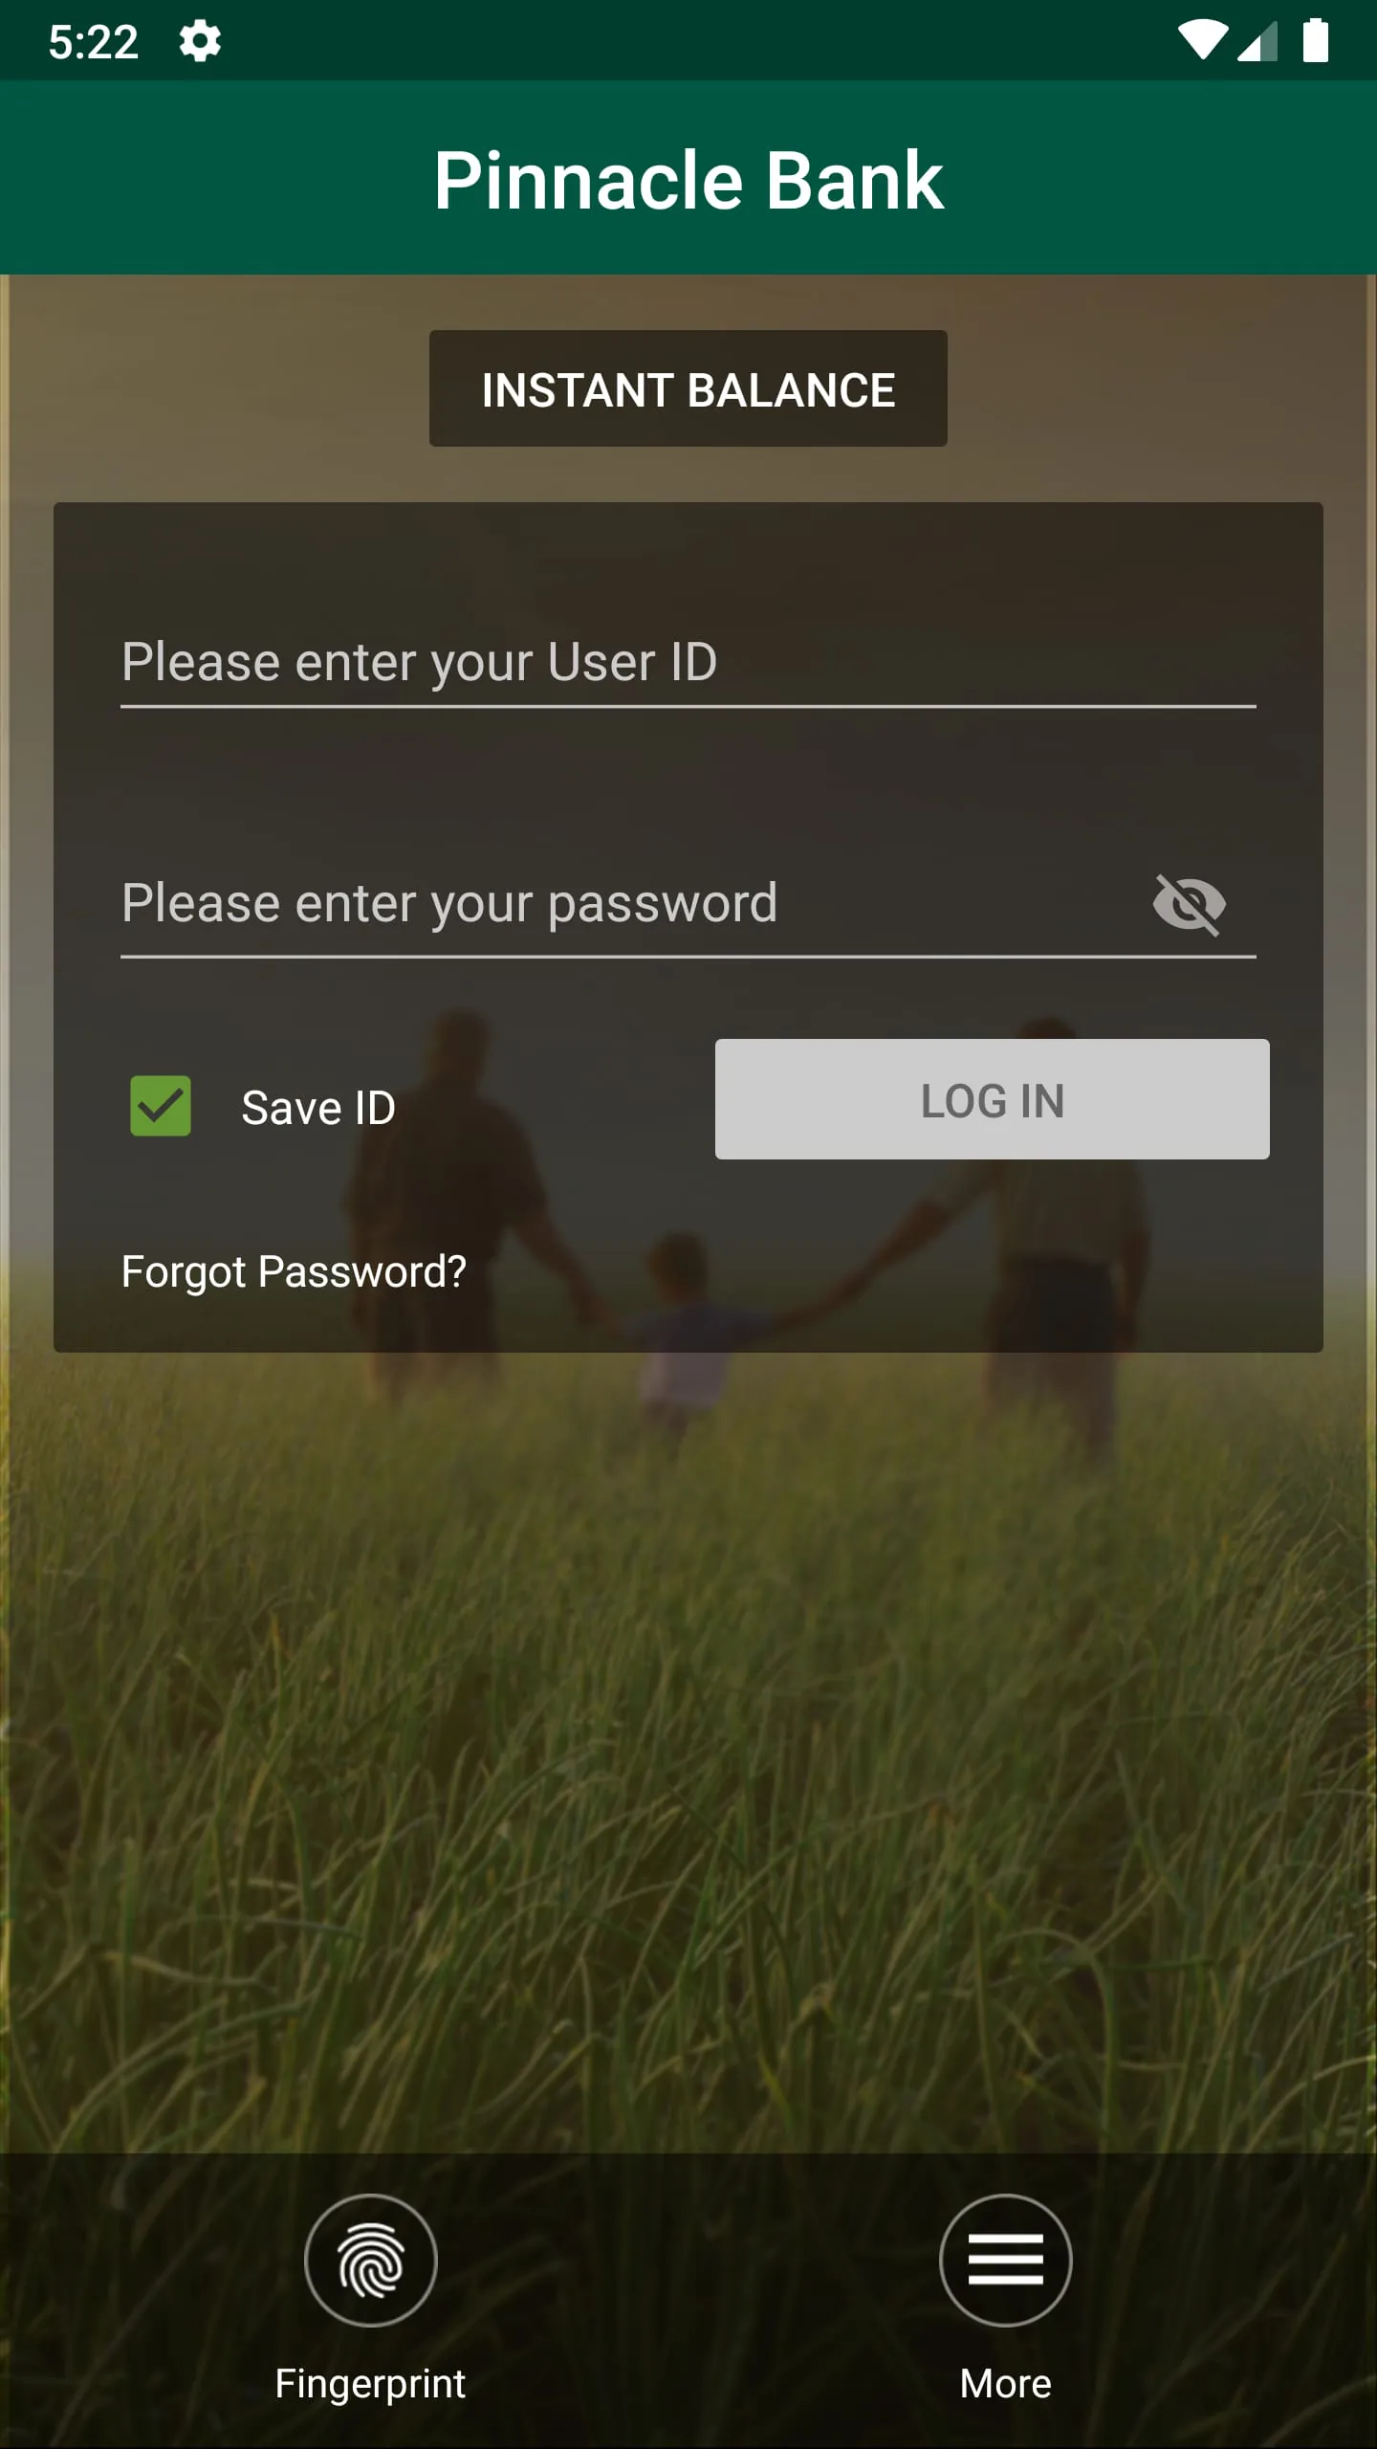Tap the Pinnacle Bank header title

click(688, 180)
